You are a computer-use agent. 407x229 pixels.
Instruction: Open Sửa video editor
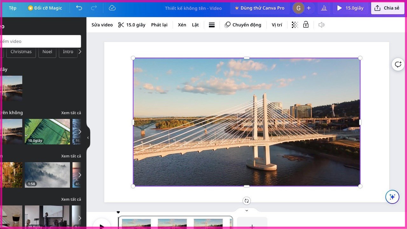tap(102, 25)
